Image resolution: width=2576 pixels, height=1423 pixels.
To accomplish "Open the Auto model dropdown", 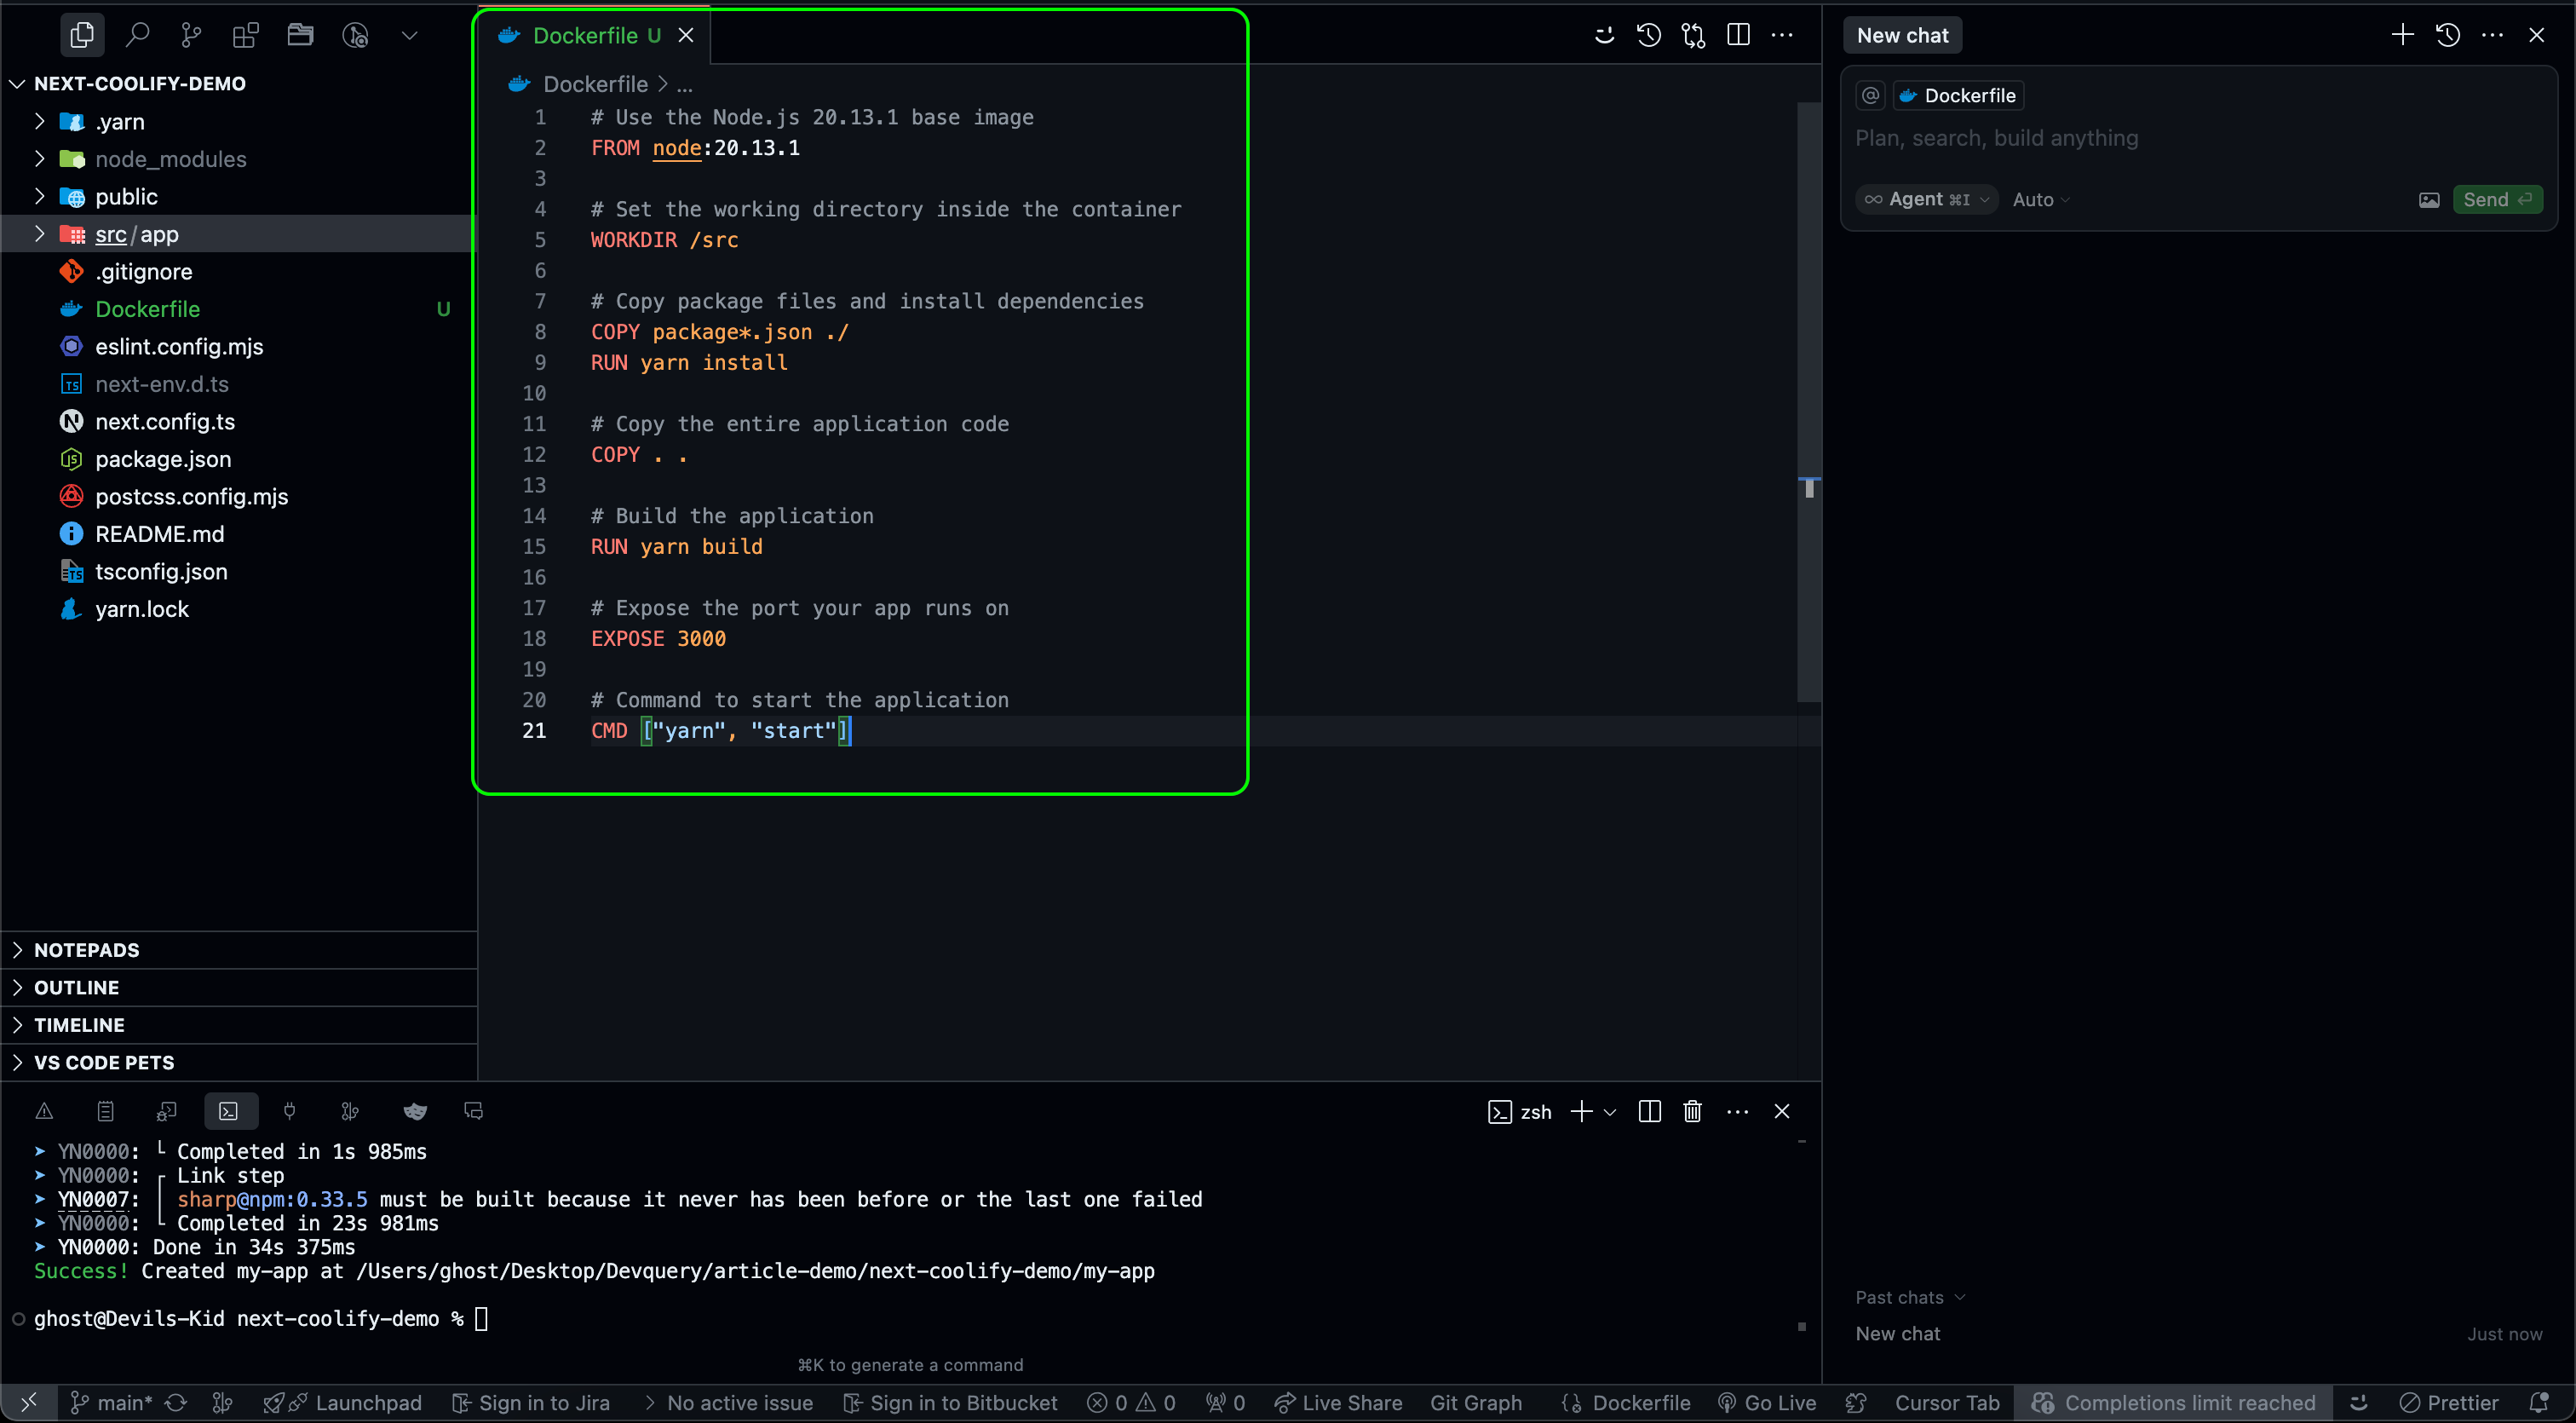I will coord(2040,200).
